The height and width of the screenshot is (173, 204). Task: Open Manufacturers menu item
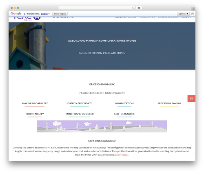tap(147, 17)
